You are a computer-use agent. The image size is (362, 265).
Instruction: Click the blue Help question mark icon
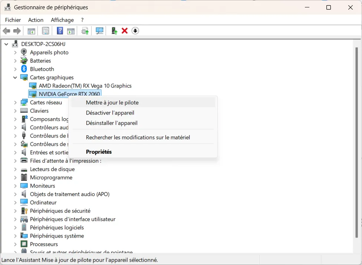pos(60,31)
